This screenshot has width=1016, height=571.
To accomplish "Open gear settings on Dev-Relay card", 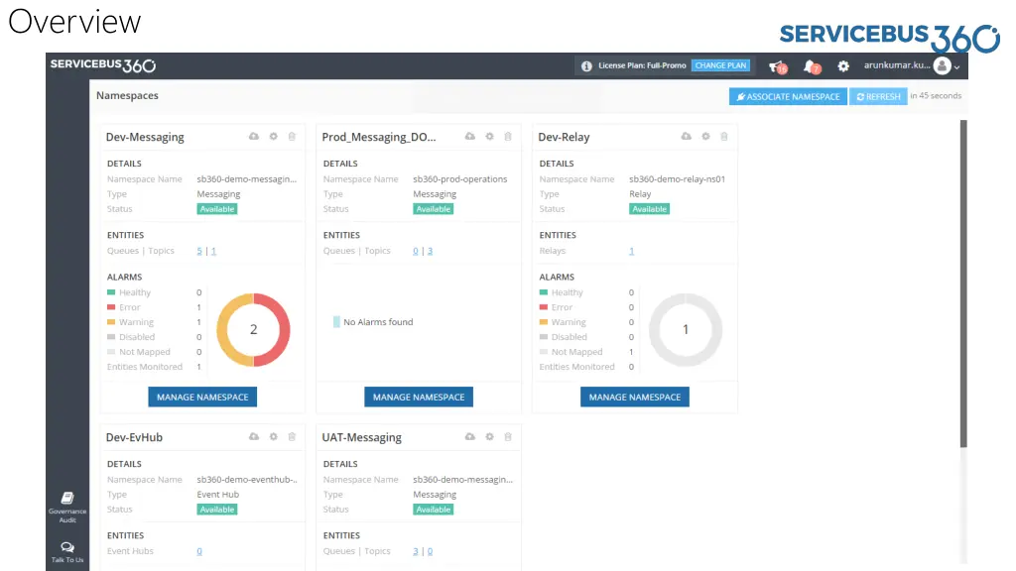I will click(x=705, y=136).
